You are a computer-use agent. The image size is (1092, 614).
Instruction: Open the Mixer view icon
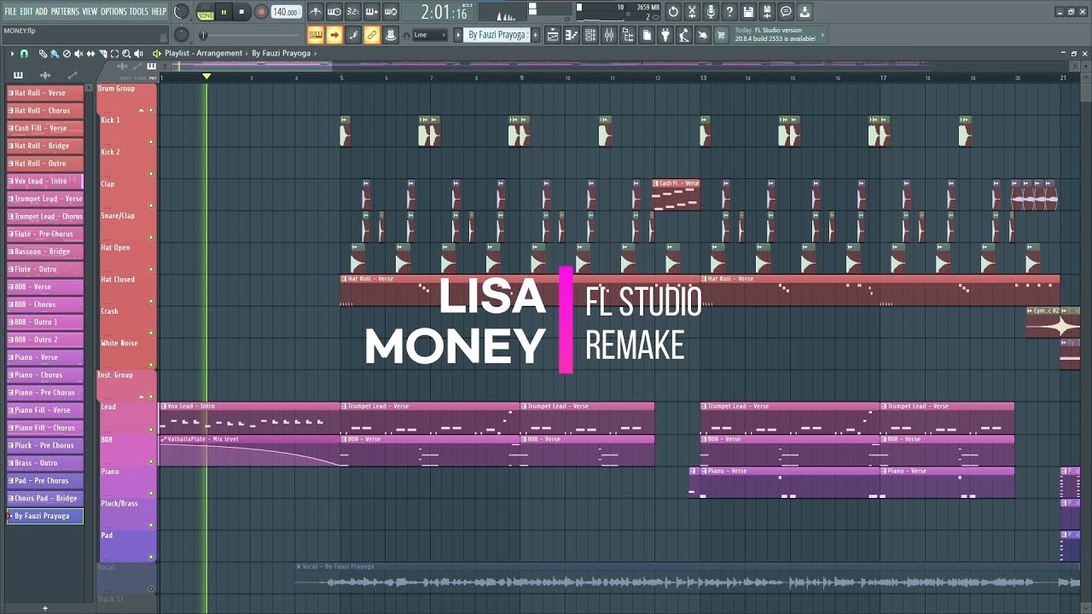pyautogui.click(x=609, y=35)
